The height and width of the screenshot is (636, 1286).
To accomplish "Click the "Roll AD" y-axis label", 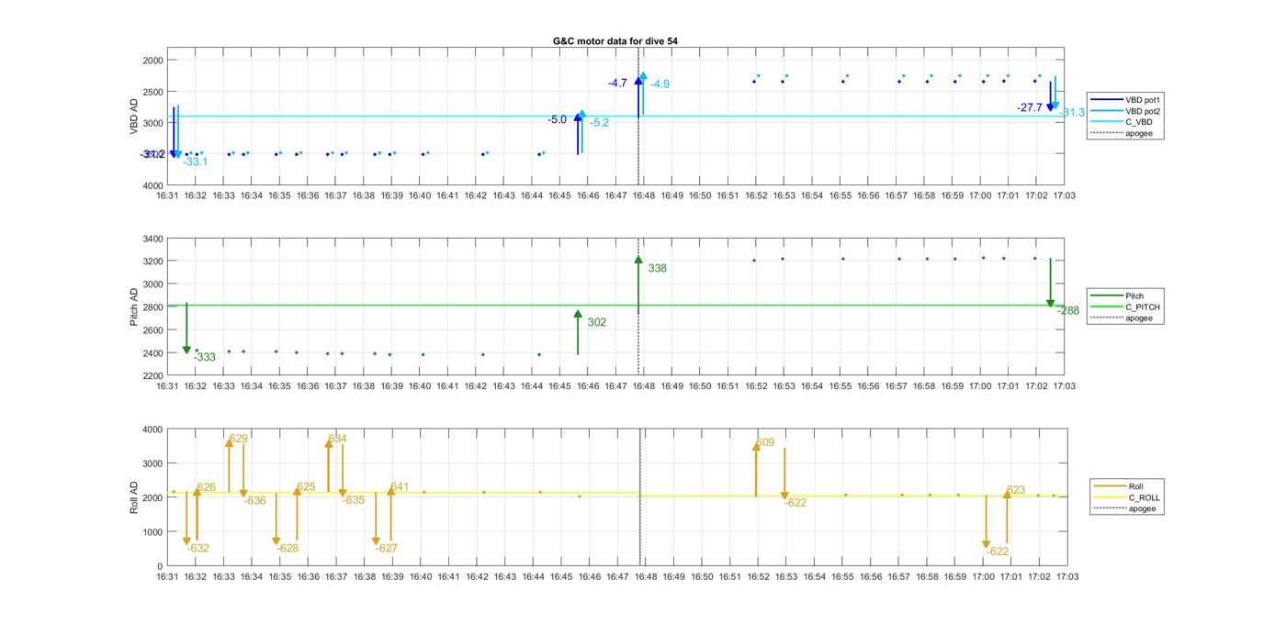I will pyautogui.click(x=134, y=497).
